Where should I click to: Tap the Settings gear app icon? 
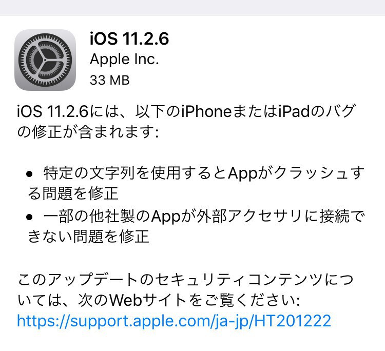(x=45, y=60)
